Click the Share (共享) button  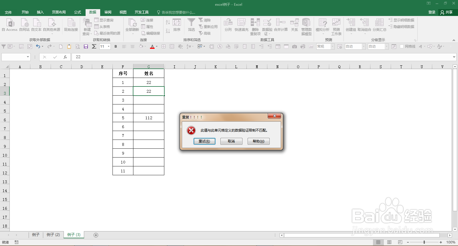(x=447, y=12)
